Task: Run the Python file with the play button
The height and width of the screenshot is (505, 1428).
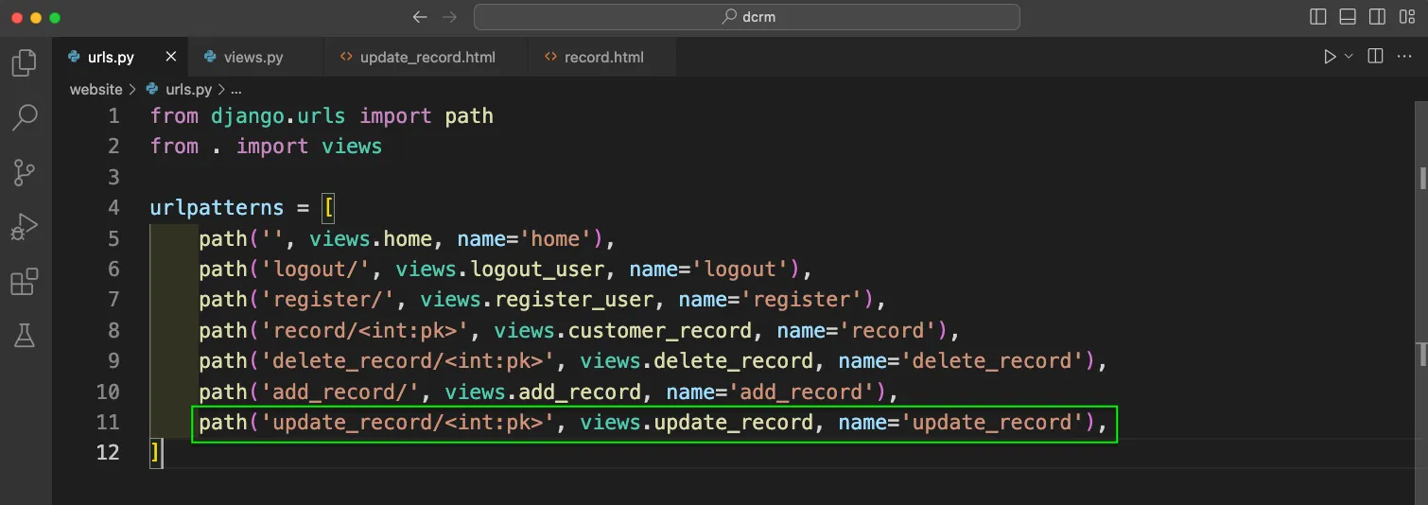Action: point(1330,57)
